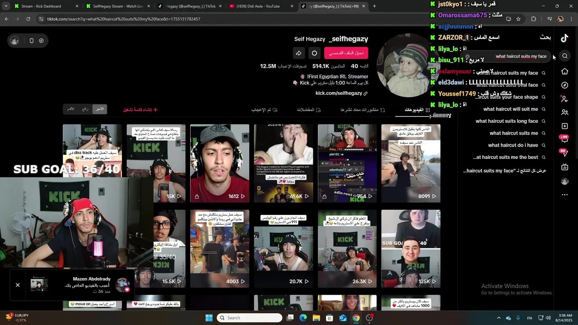
Task: Open the More three-dots menu in sidebar
Action: [564, 195]
